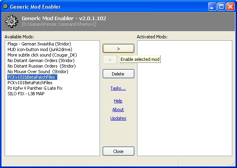
Task: Select Pz Kpfw V Panther G Late Fix
Action: (35, 88)
